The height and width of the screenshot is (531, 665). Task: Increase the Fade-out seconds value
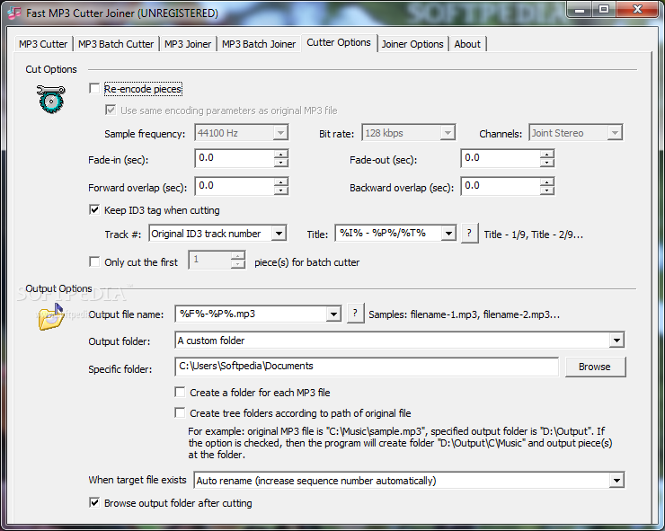point(547,154)
